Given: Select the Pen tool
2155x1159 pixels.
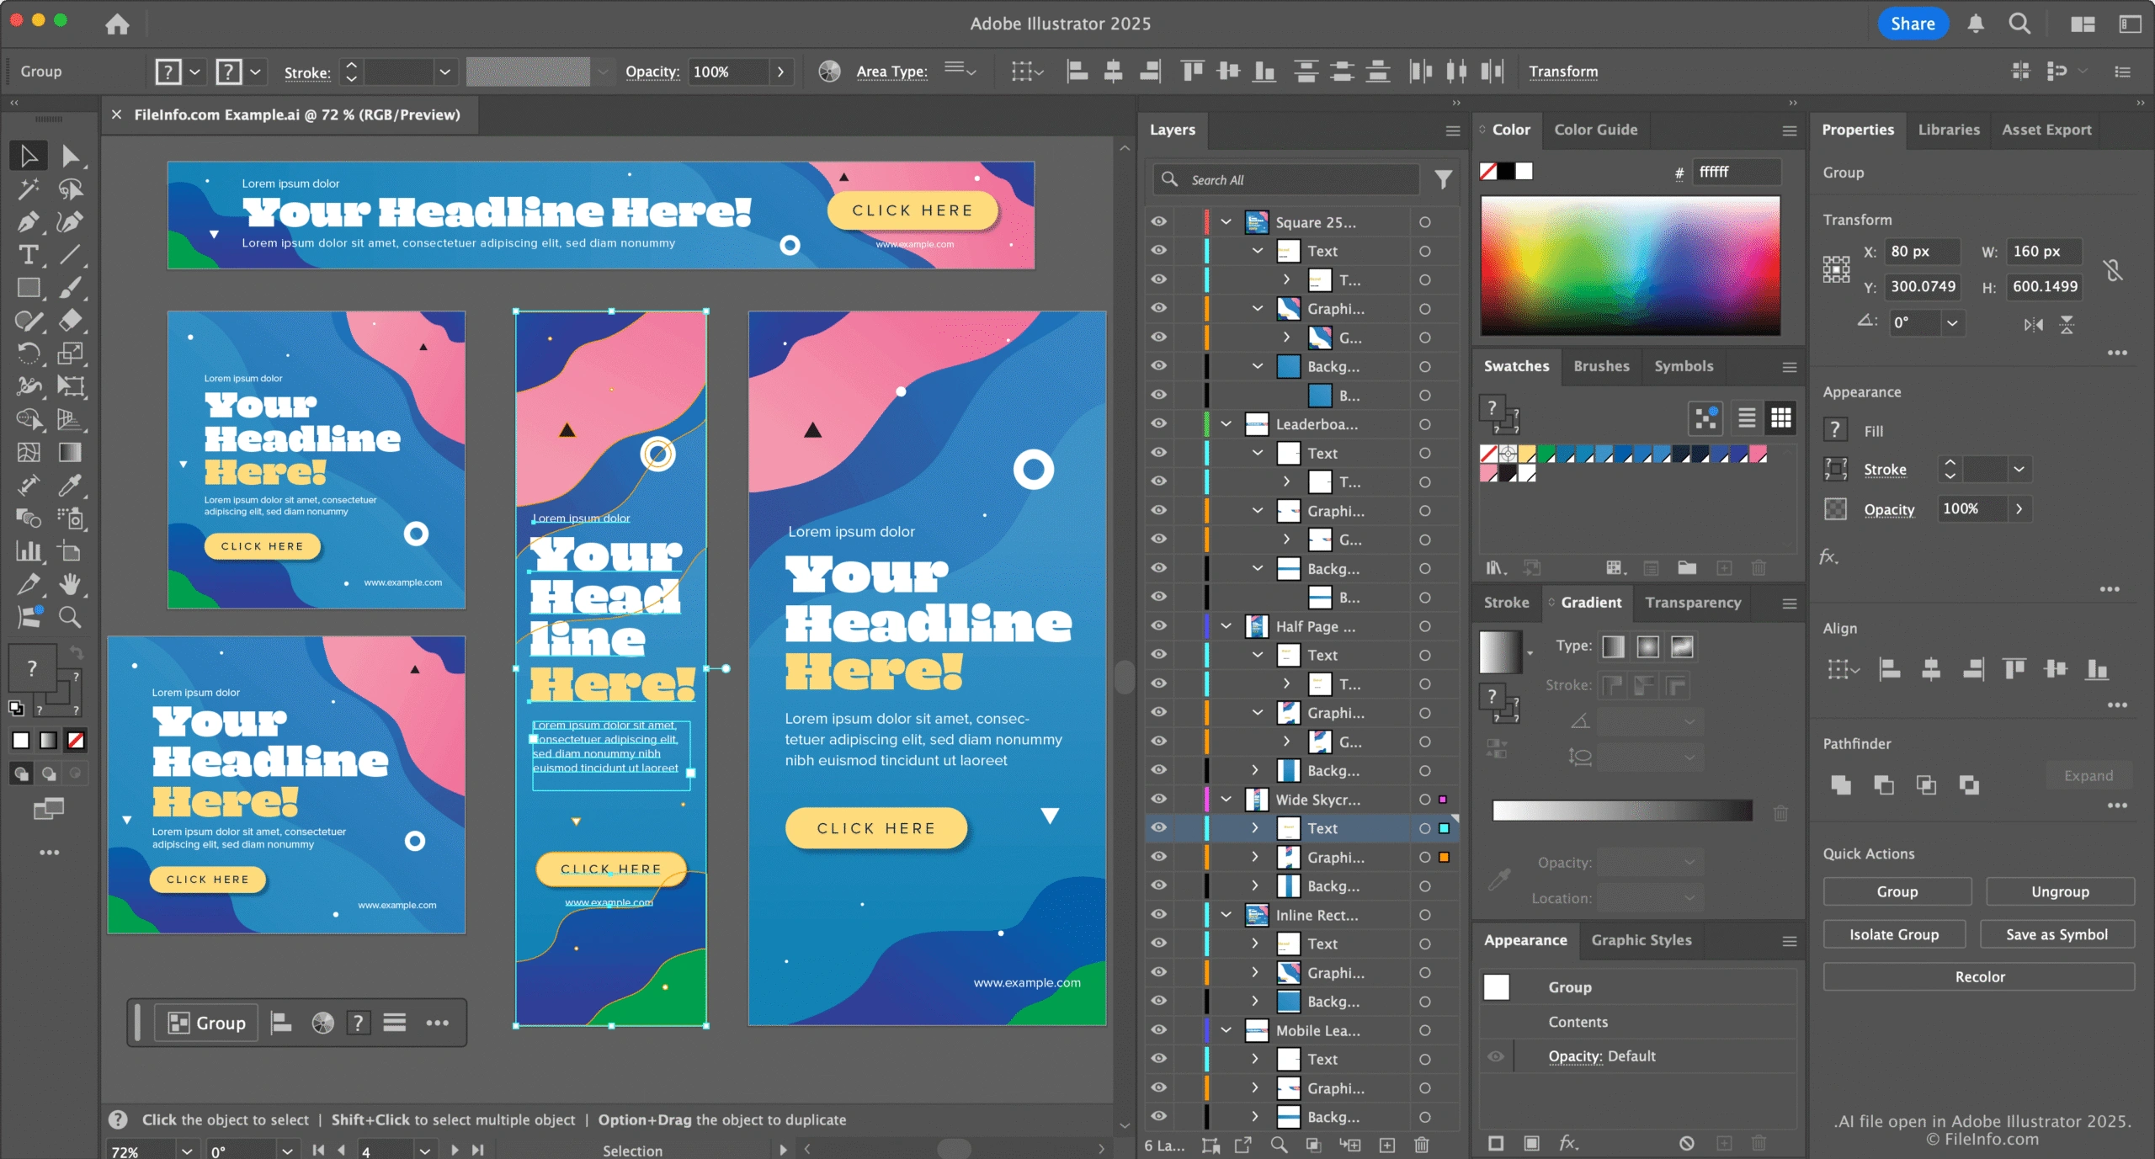Looking at the screenshot, I should coord(28,222).
